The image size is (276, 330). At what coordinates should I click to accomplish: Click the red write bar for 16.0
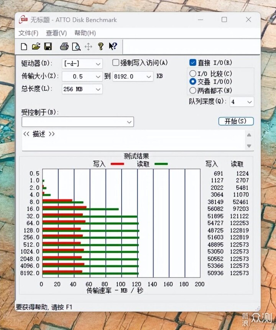tap(64, 207)
